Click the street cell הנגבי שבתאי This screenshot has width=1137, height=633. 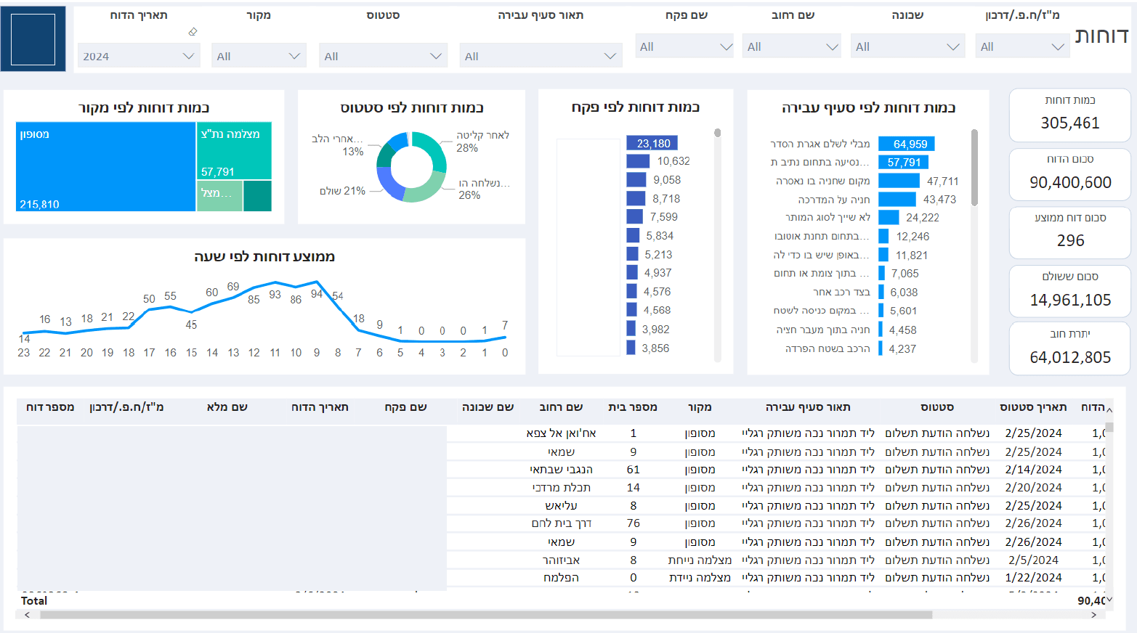[x=561, y=470]
